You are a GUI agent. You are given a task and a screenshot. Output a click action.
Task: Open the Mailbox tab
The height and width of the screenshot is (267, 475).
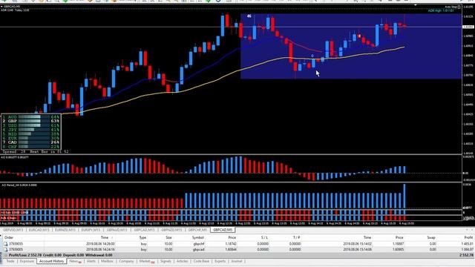(107, 261)
